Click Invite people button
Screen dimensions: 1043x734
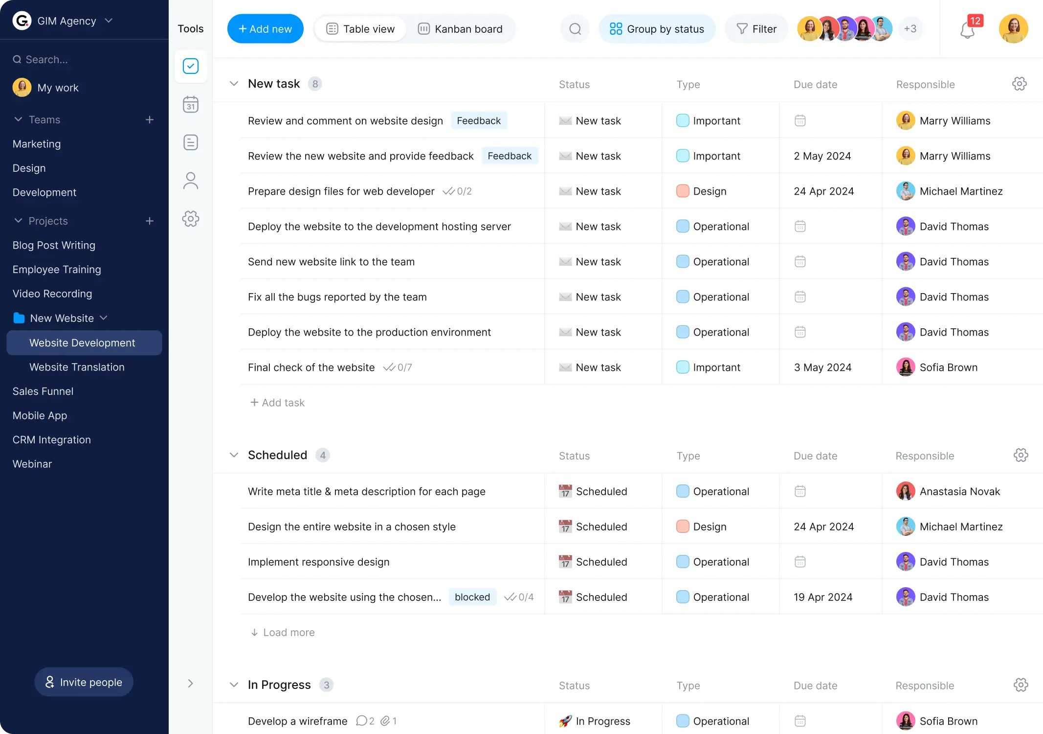coord(83,682)
